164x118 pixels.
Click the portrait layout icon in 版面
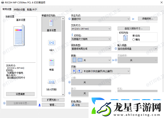click(74, 60)
